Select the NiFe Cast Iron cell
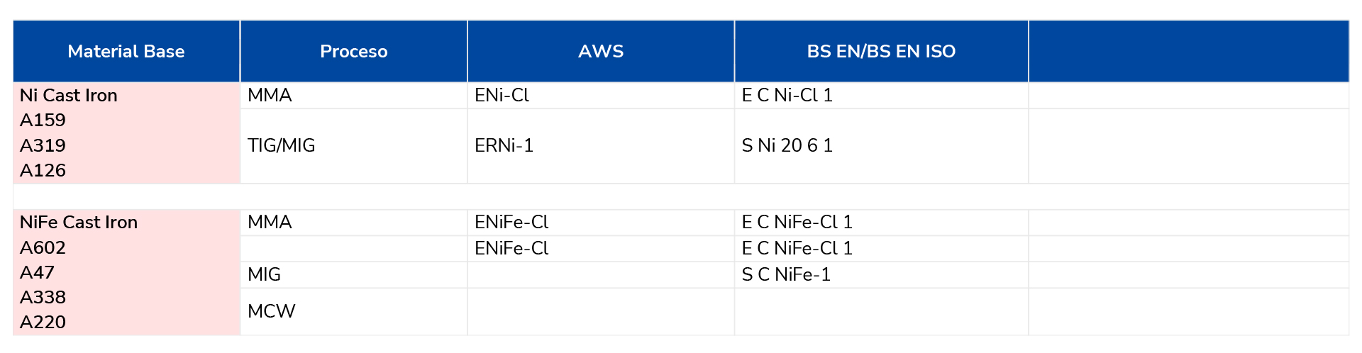Screen dimensions: 1362x353 click(x=79, y=223)
